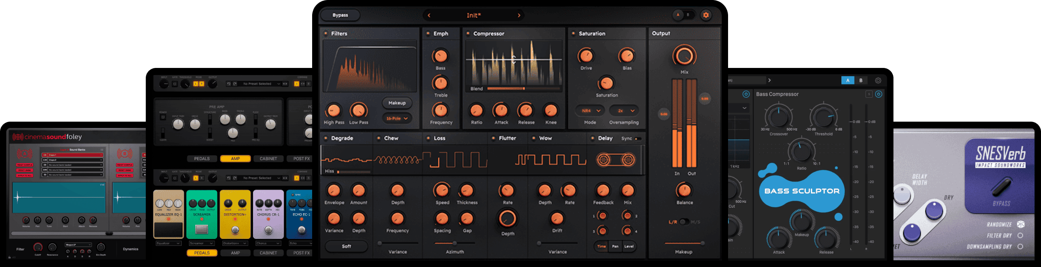Click Reset Bank in Cinema Sound Foley
The width and height of the screenshot is (1041, 267).
pos(24,170)
